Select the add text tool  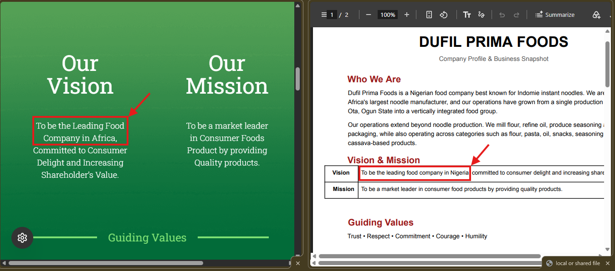click(467, 15)
